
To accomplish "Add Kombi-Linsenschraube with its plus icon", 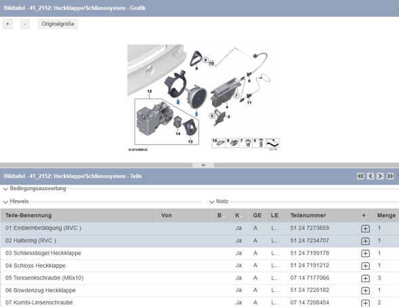I will [x=365, y=303].
